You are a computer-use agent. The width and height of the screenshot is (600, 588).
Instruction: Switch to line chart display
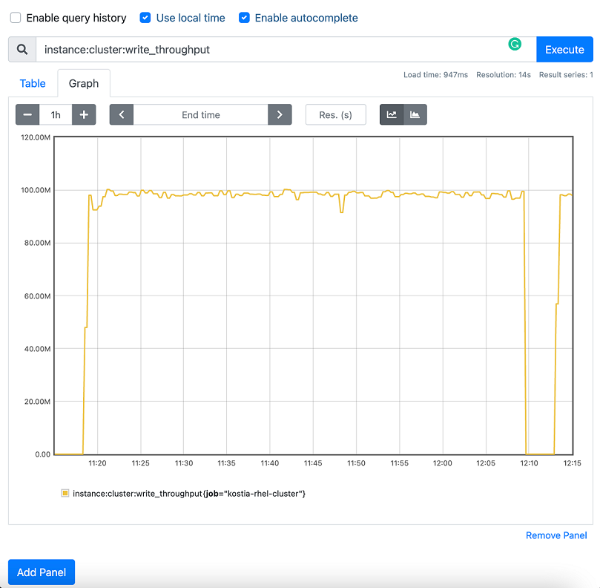[x=392, y=114]
